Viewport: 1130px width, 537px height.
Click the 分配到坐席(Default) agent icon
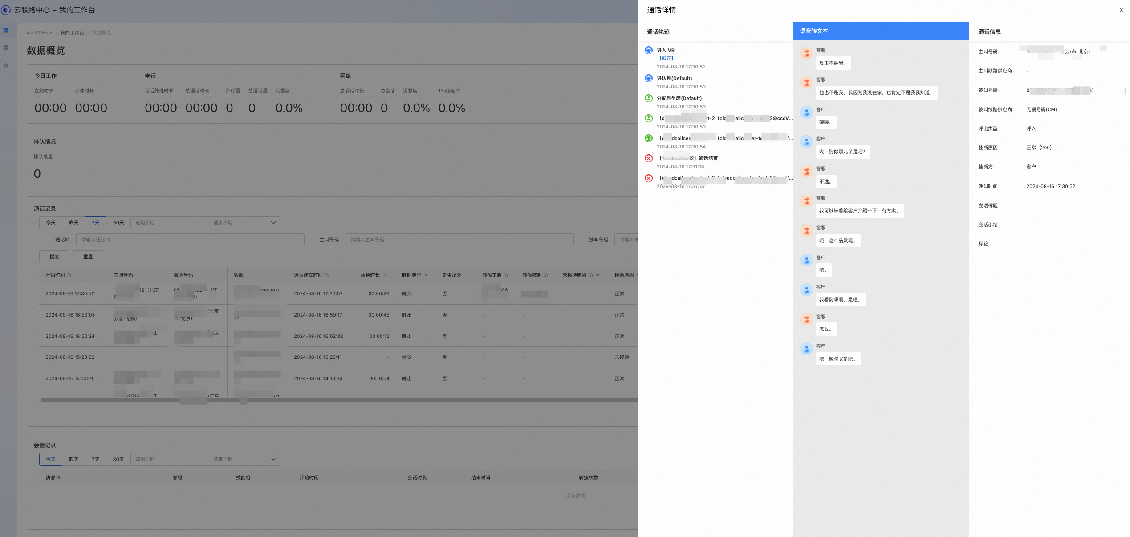(x=649, y=98)
